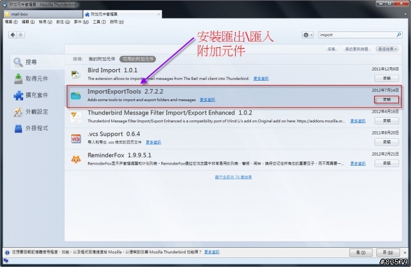Open the 工具 (T) menu
411x267 pixels.
(99, 22)
